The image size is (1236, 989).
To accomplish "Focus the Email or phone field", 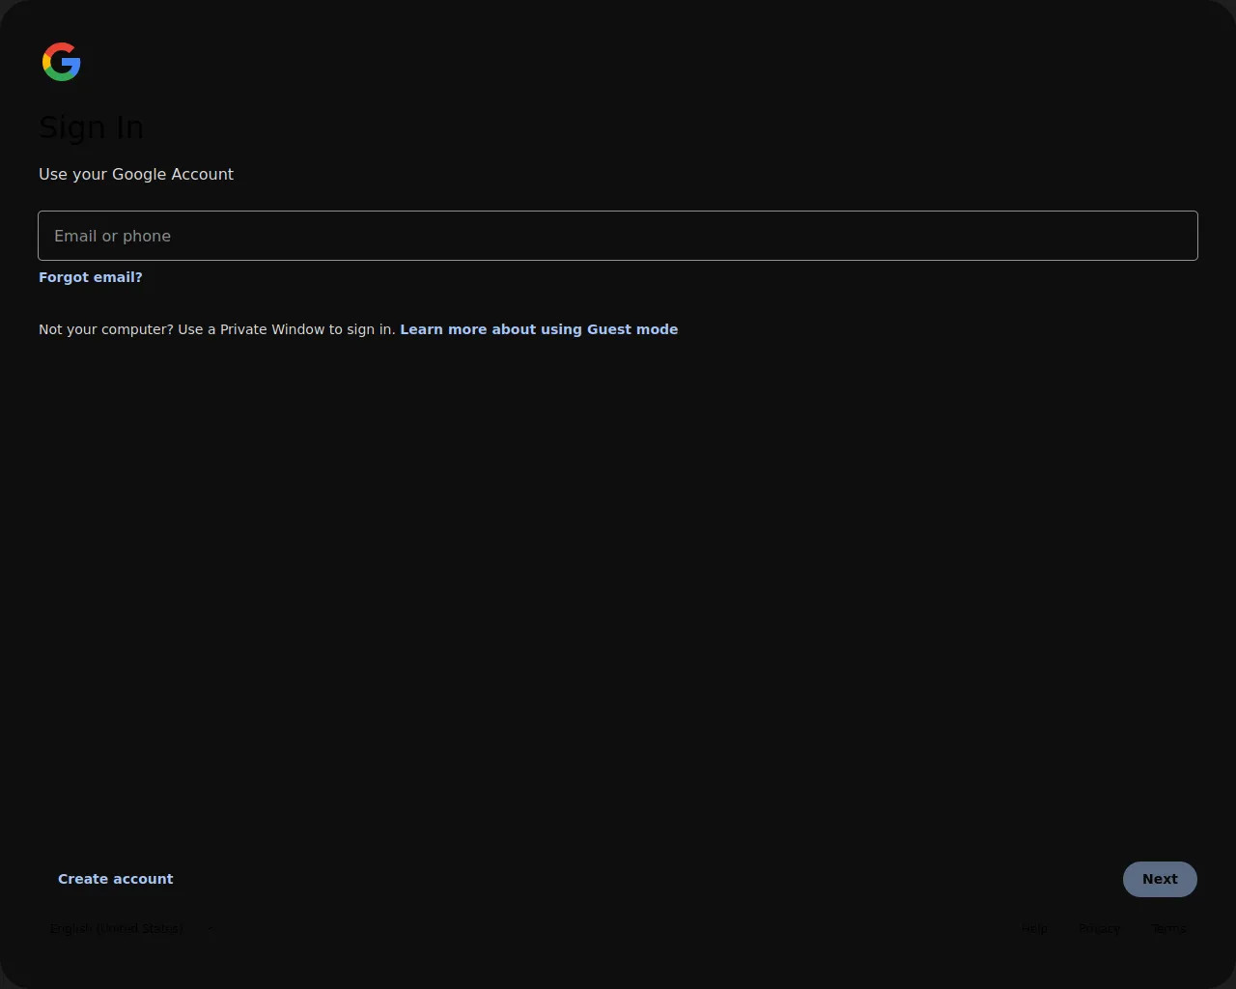I will tap(618, 236).
